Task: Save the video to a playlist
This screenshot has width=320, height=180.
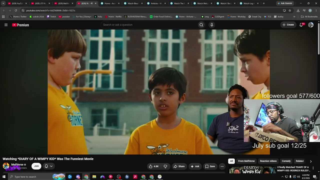Action: coord(210,166)
